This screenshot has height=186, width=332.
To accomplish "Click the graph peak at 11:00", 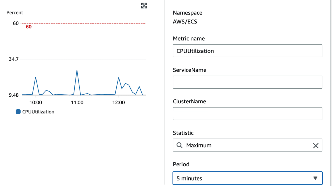I will (77, 70).
